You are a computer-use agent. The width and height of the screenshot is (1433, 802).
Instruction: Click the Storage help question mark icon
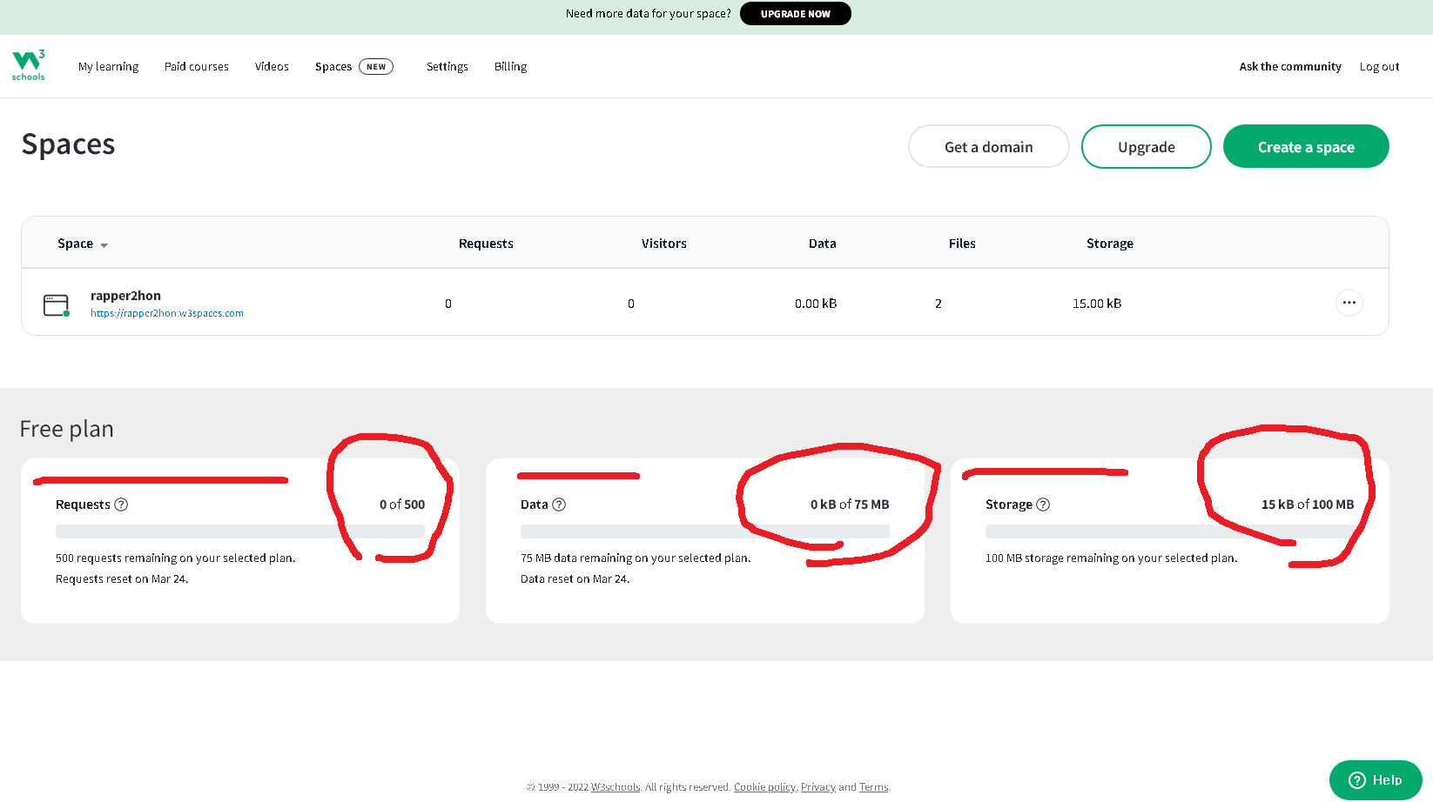1043,505
